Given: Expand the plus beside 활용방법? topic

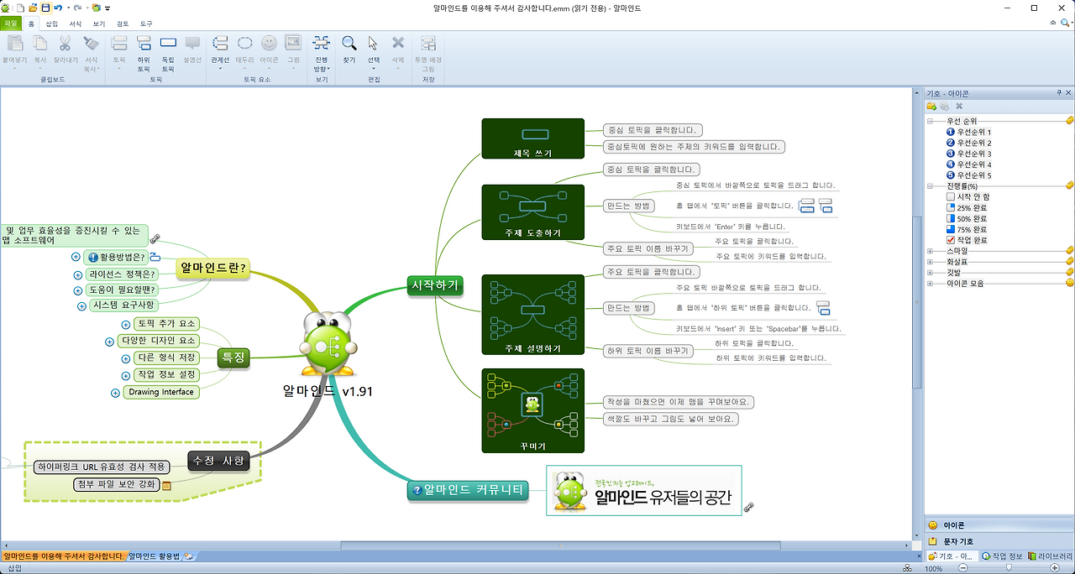Looking at the screenshot, I should pyautogui.click(x=76, y=257).
